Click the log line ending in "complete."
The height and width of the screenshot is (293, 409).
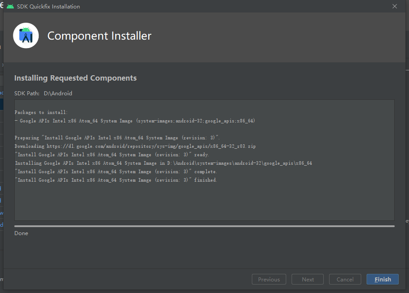(116, 171)
